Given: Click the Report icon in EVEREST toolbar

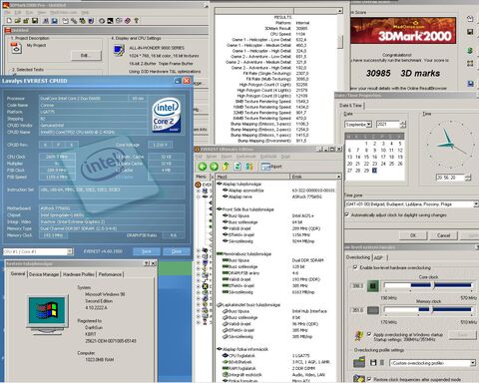Looking at the screenshot, I should [x=271, y=167].
